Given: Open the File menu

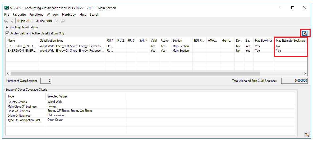Looking at the screenshot, I should [7, 15].
